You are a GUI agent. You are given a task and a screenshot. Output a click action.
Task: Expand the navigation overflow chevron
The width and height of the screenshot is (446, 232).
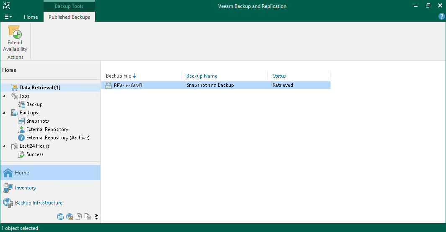click(96, 217)
